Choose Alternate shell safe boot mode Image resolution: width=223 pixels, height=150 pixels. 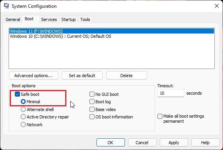pos(23,109)
